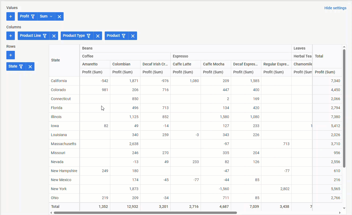This screenshot has width=352, height=215.
Task: Click New York Caffe Mocha value -1,560
Action: 216,189
